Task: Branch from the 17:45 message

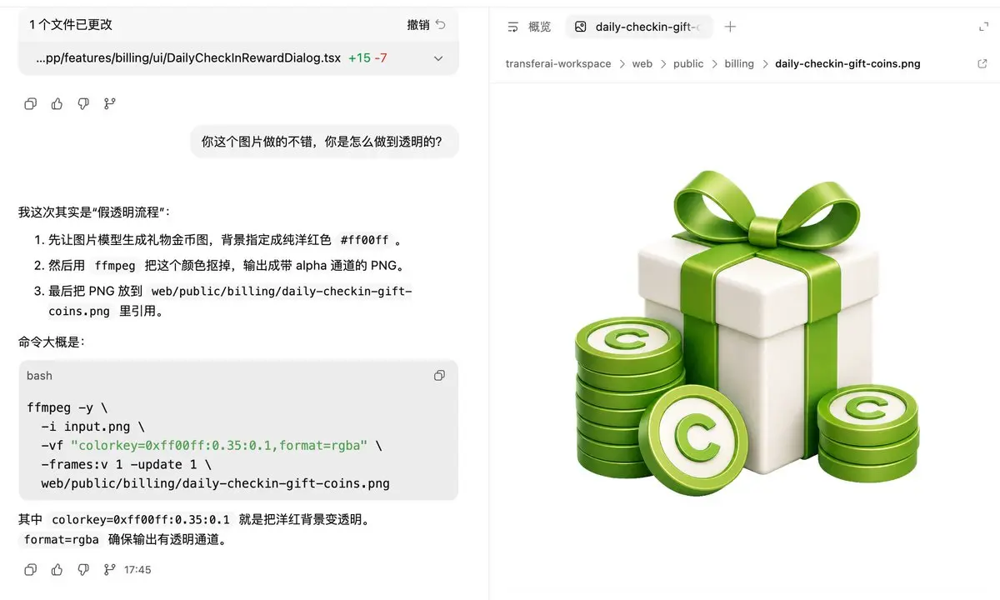Action: (x=109, y=570)
